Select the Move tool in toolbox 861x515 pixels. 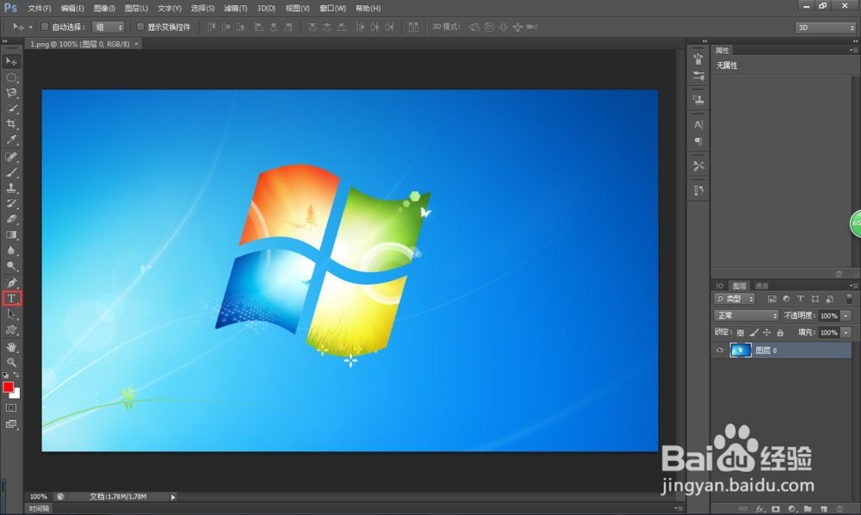tap(11, 61)
